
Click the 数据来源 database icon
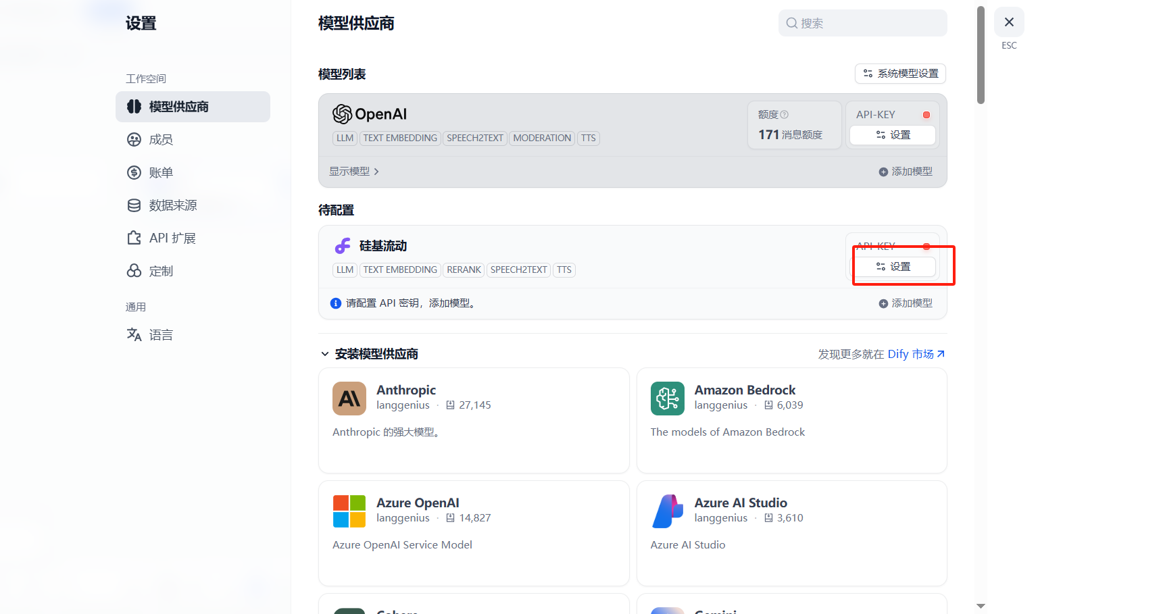tap(134, 205)
